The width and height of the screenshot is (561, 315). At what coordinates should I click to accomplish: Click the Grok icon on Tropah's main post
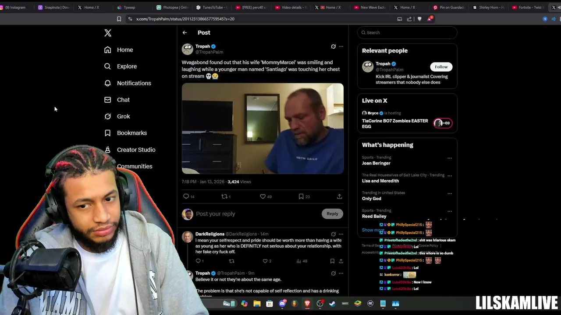coord(333,46)
